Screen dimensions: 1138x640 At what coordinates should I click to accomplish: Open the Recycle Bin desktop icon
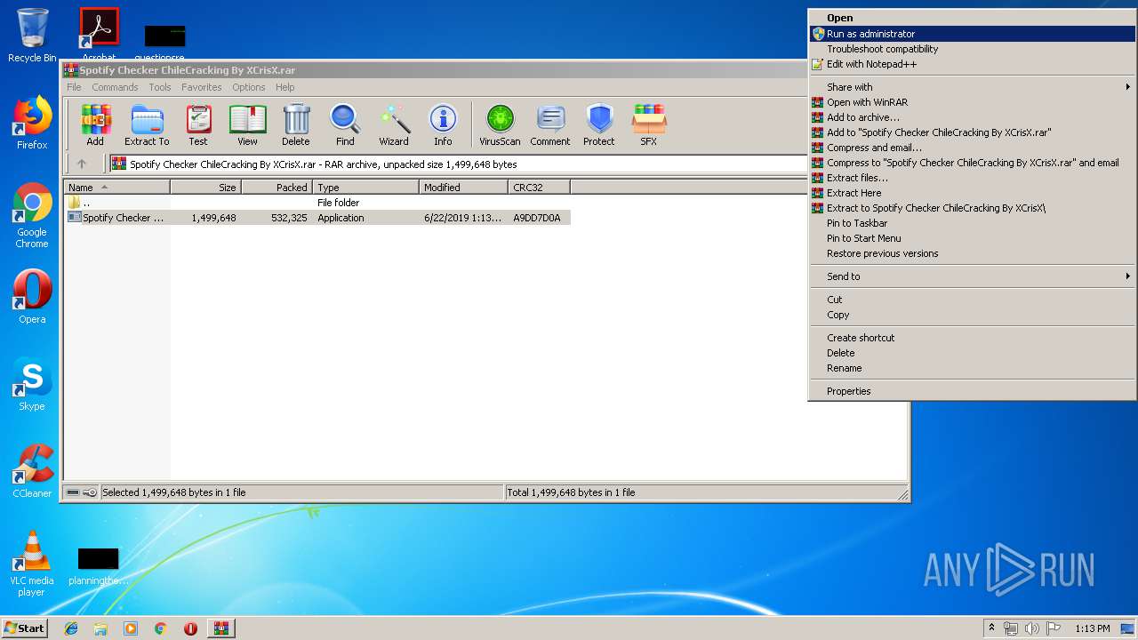(32, 36)
